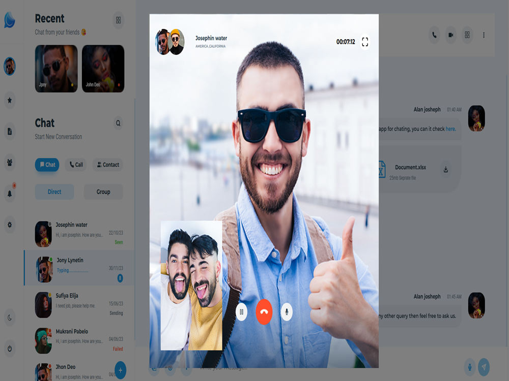Toggle dark mode with the moon icon

point(10,318)
